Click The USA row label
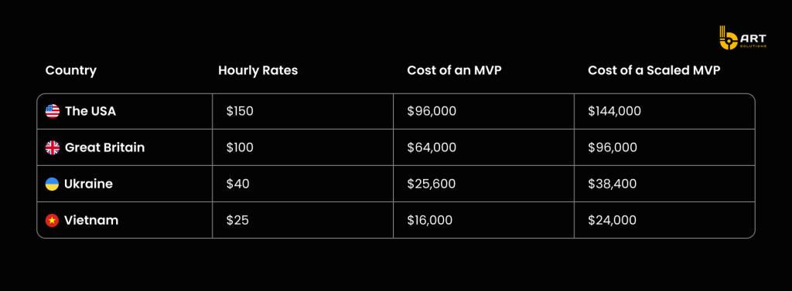The width and height of the screenshot is (792, 291). pyautogui.click(x=90, y=111)
